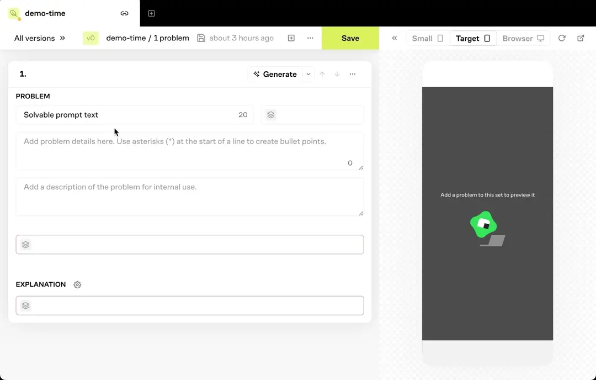Move problem 1 up with arrow

point(322,74)
